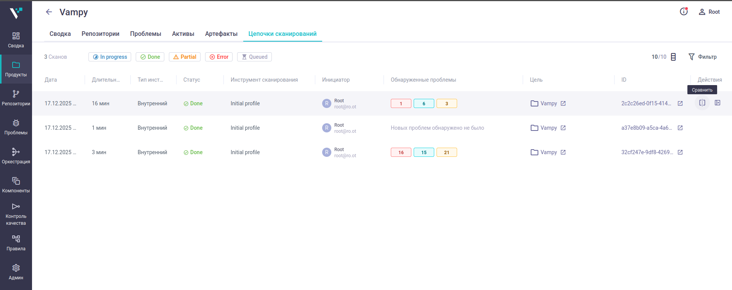Image resolution: width=732 pixels, height=290 pixels.
Task: Click the Compare scans icon in first row
Action: [702, 103]
